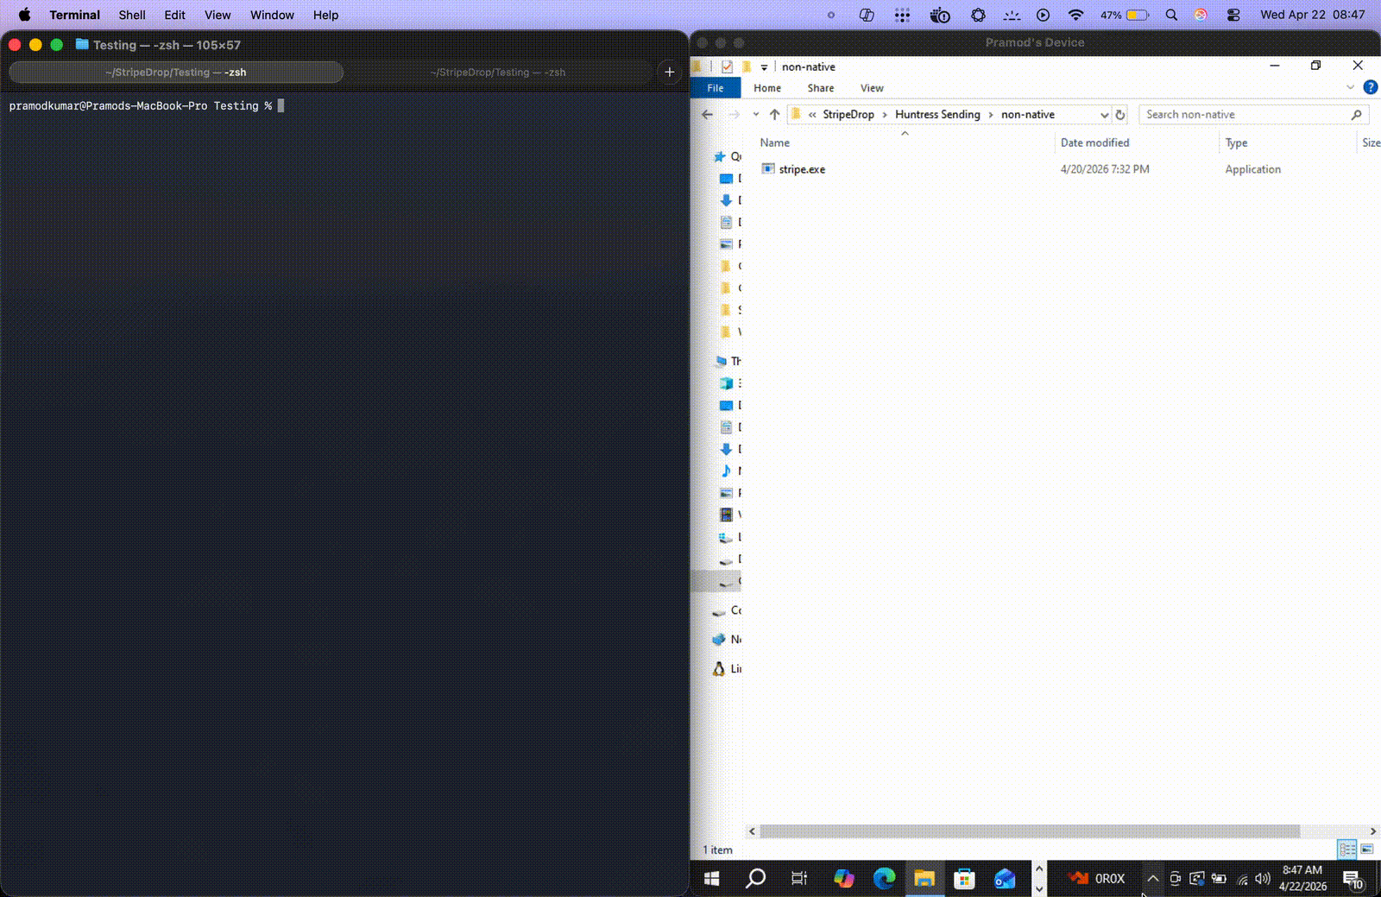Open the Home ribbon tab

pos(766,88)
